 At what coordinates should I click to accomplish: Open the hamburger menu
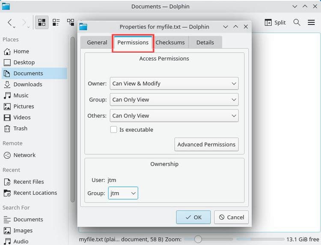coord(311,22)
